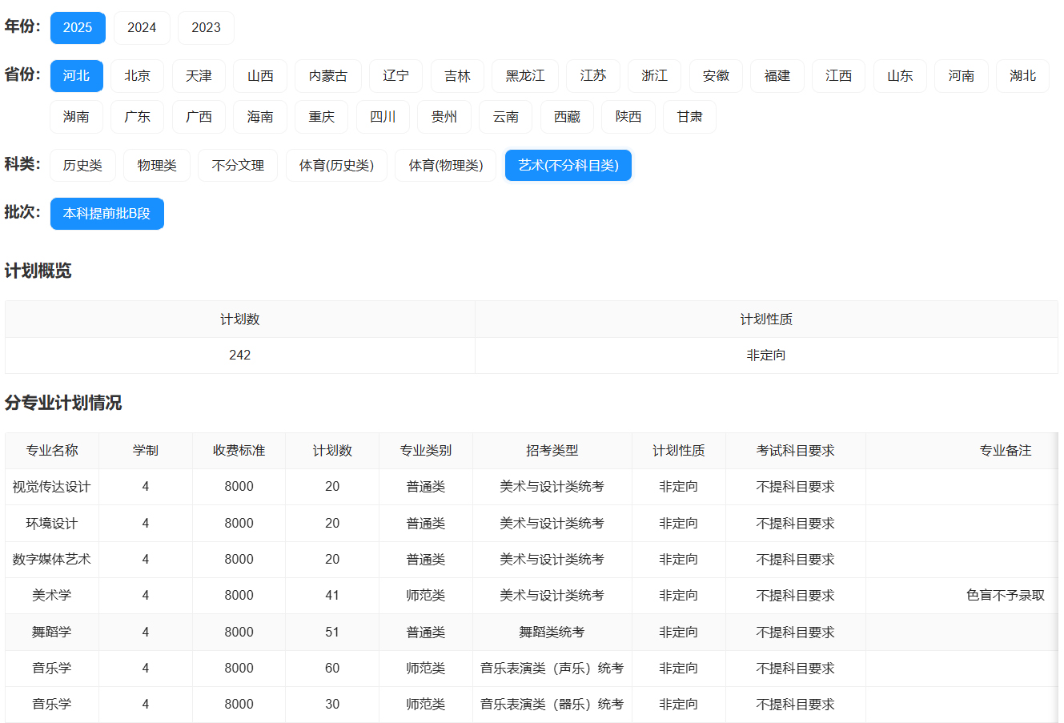
Task: Select the 2025 year button
Action: (x=78, y=28)
